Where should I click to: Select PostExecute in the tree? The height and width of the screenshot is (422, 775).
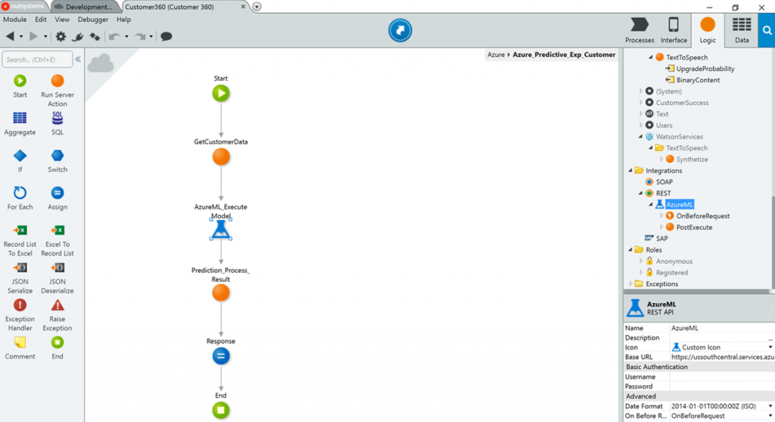[694, 227]
